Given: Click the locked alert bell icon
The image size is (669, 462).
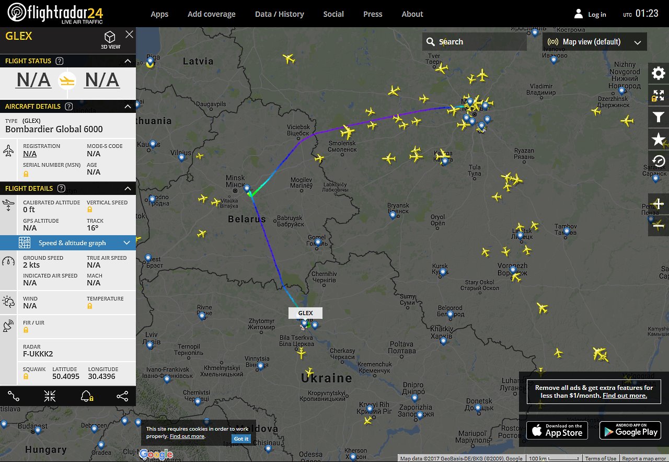Looking at the screenshot, I should 87,397.
